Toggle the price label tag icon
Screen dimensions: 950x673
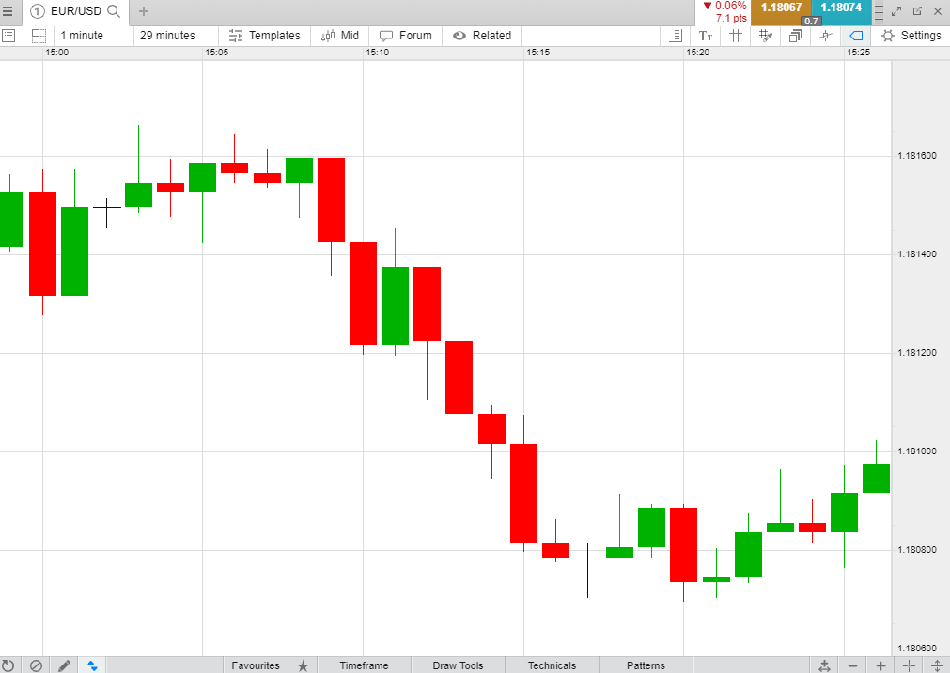[856, 36]
